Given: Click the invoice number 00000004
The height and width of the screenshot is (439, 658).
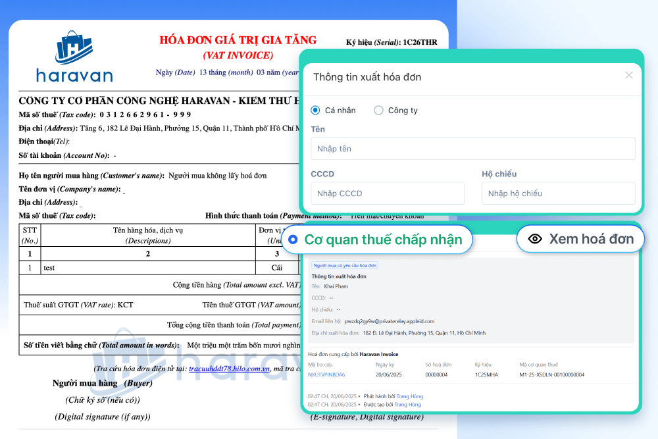Looking at the screenshot, I should point(436,374).
